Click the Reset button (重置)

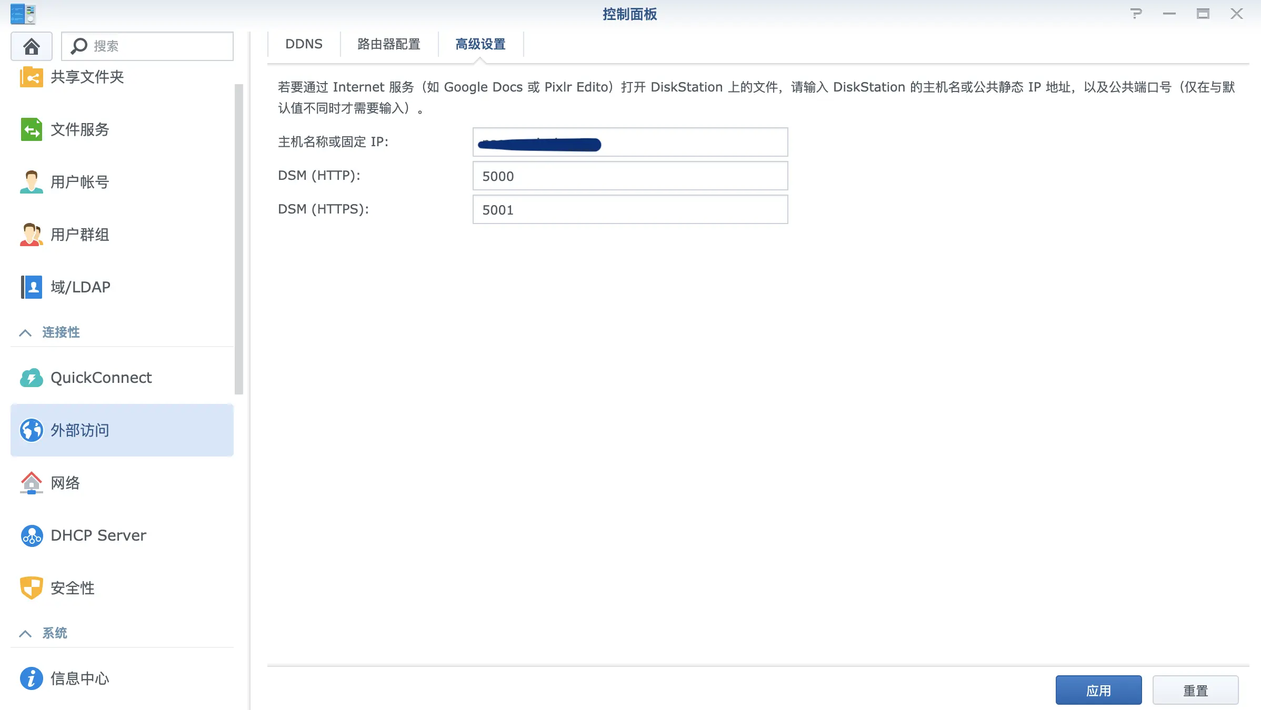tap(1195, 690)
